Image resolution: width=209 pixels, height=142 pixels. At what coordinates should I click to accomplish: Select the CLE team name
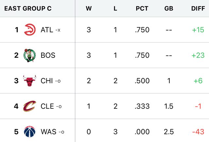point(47,106)
